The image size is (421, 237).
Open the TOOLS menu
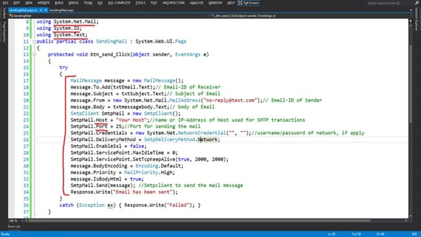(x=140, y=3)
